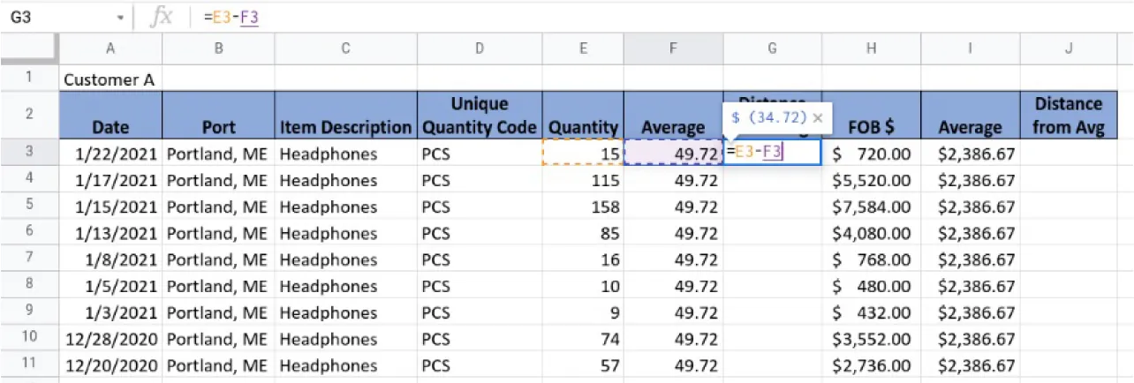Click the Unique Quantity Code header cell
Viewport: 1134px width, 383px height.
click(479, 116)
